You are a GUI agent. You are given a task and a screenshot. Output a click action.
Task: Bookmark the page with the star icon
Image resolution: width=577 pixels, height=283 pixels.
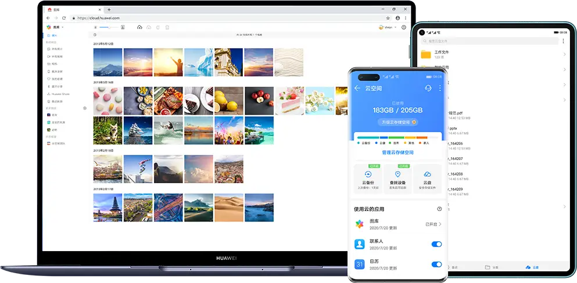point(388,18)
